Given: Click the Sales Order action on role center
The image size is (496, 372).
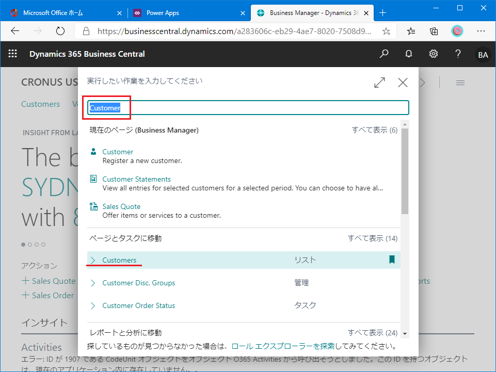Looking at the screenshot, I should pos(48,295).
